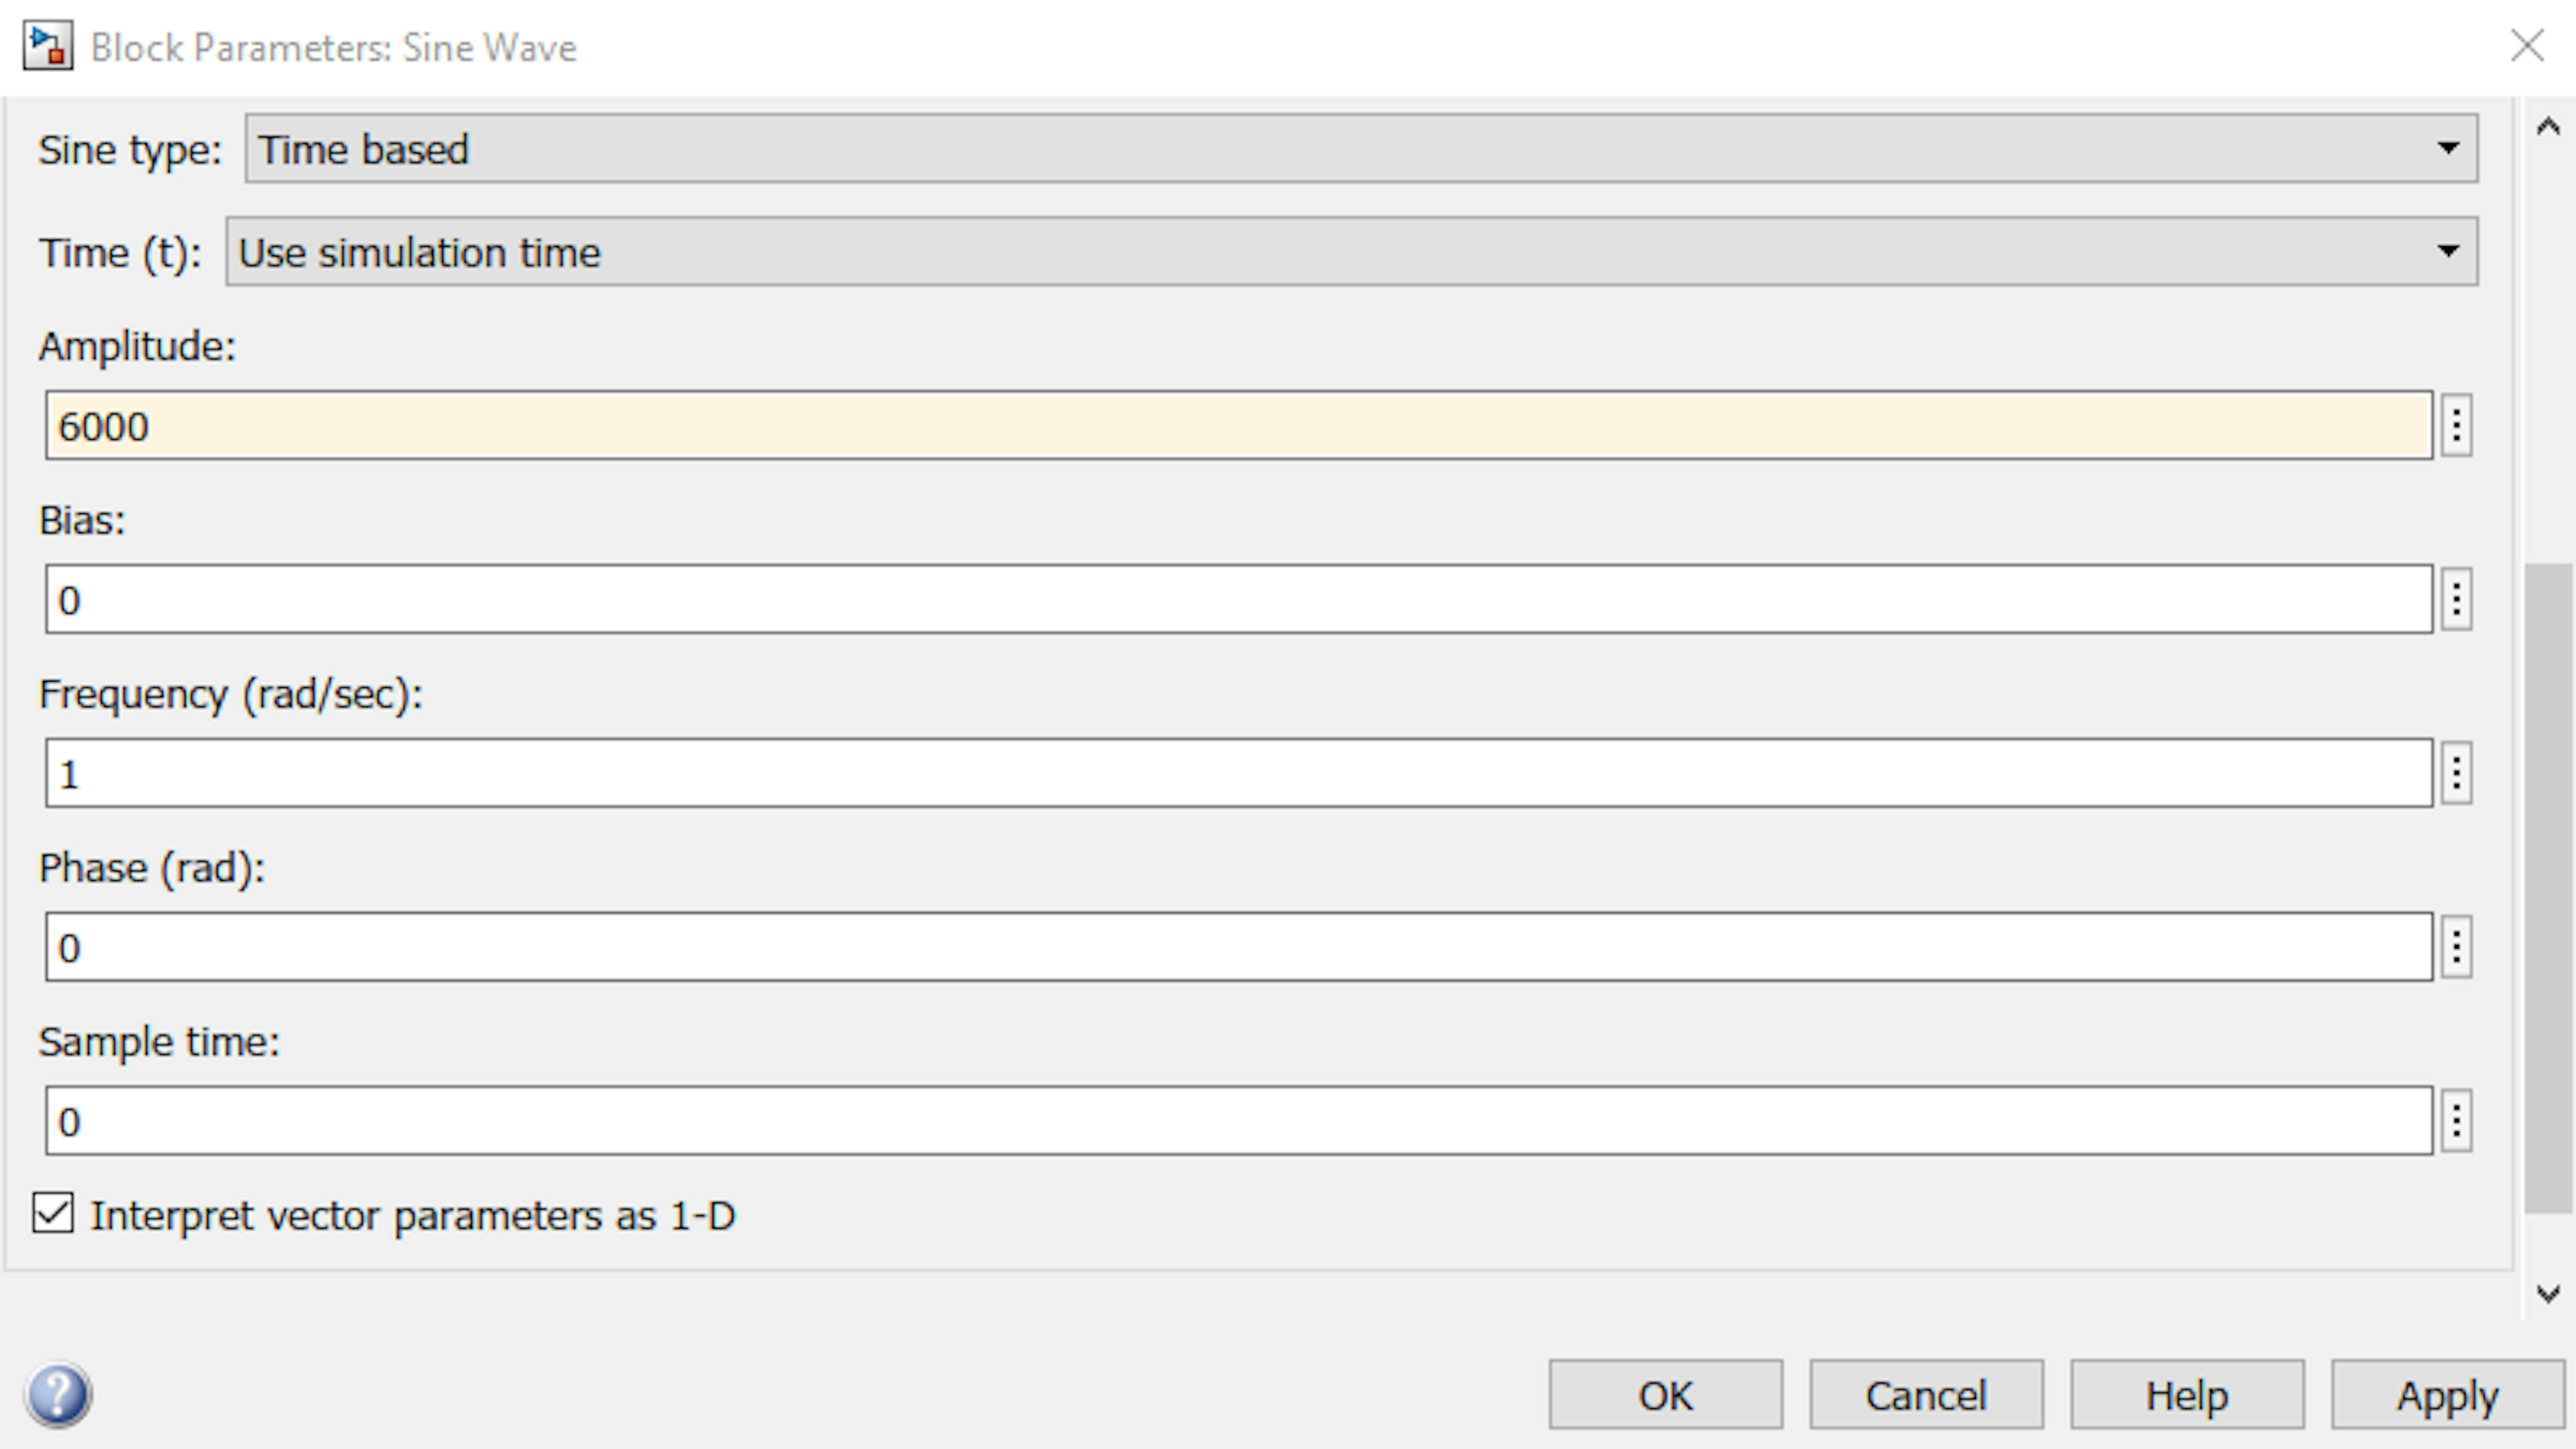Expand the Time (t) dropdown
This screenshot has width=2576, height=1449.
1351,252
